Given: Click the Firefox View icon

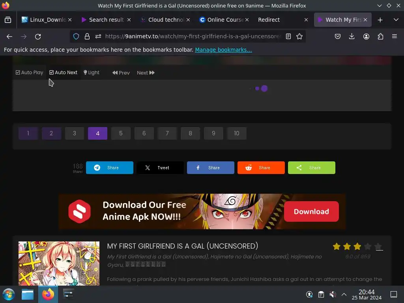Looking at the screenshot, I should pyautogui.click(x=8, y=20).
